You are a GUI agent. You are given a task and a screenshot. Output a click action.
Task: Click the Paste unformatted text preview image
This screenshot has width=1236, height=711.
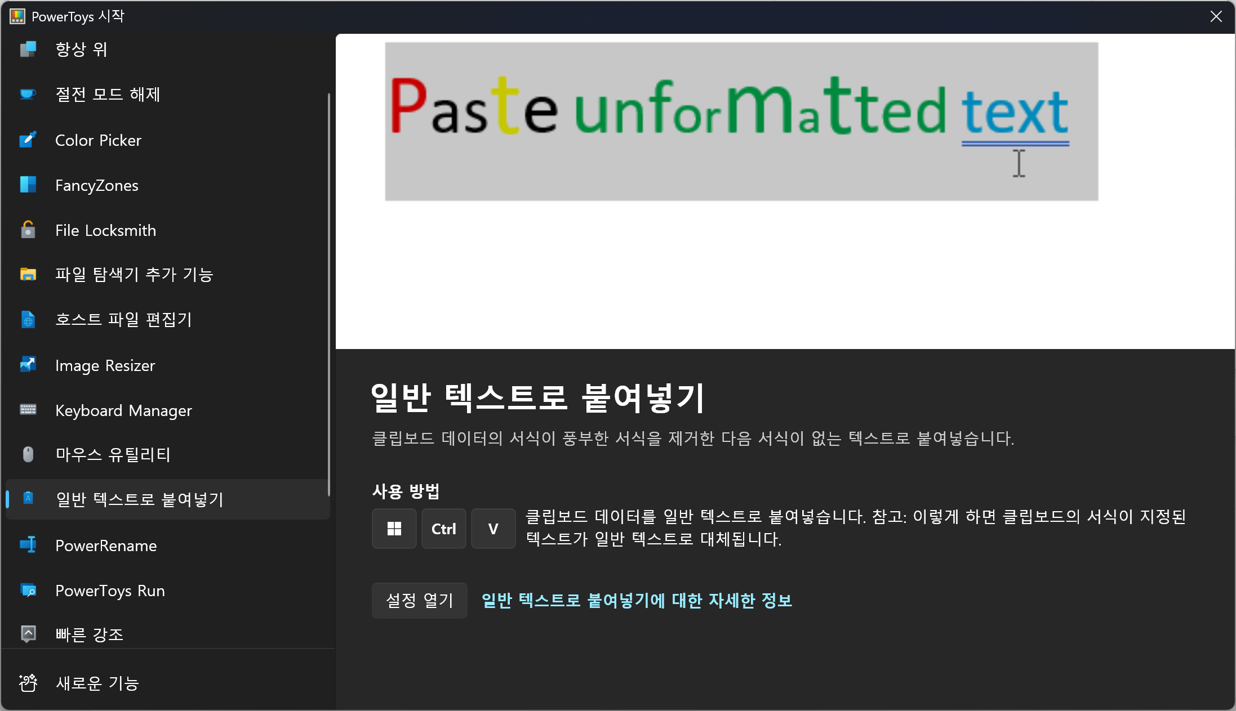[x=741, y=121]
